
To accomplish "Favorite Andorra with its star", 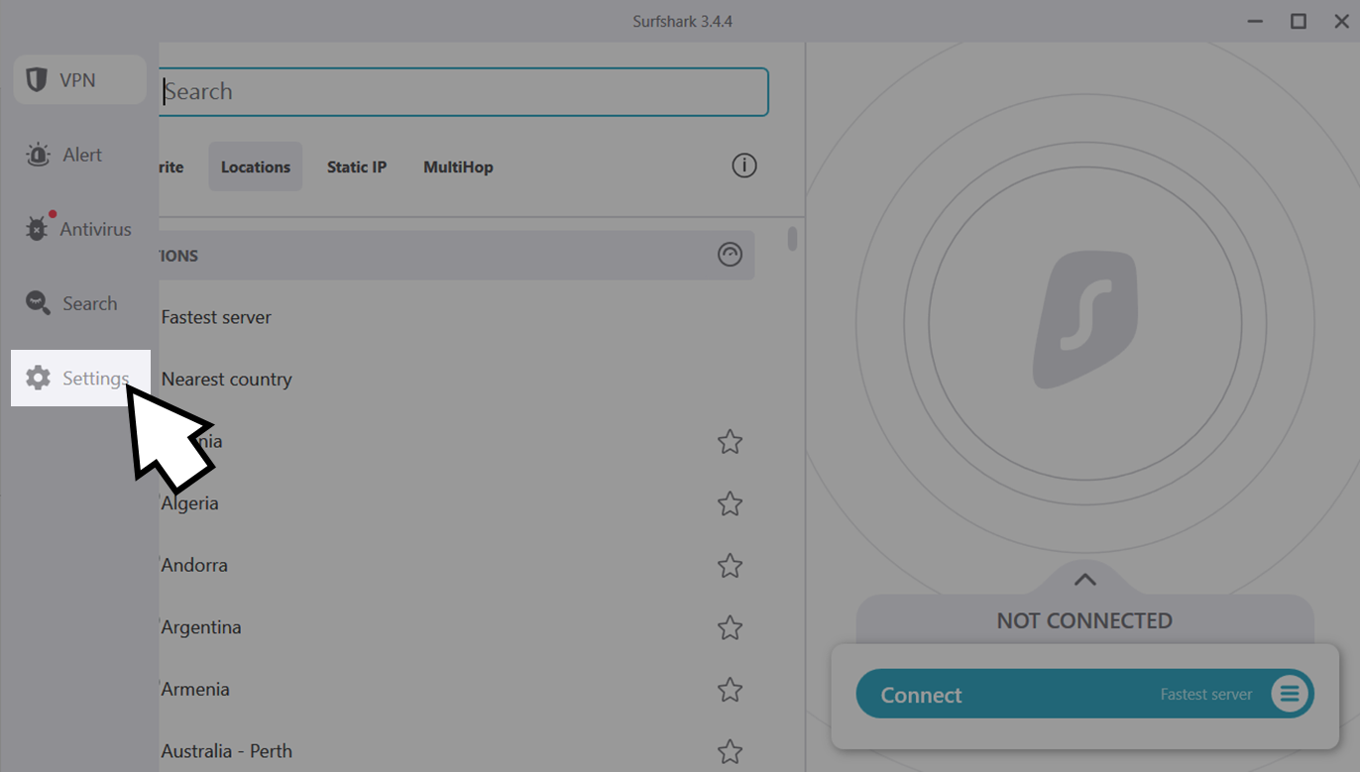I will point(730,566).
